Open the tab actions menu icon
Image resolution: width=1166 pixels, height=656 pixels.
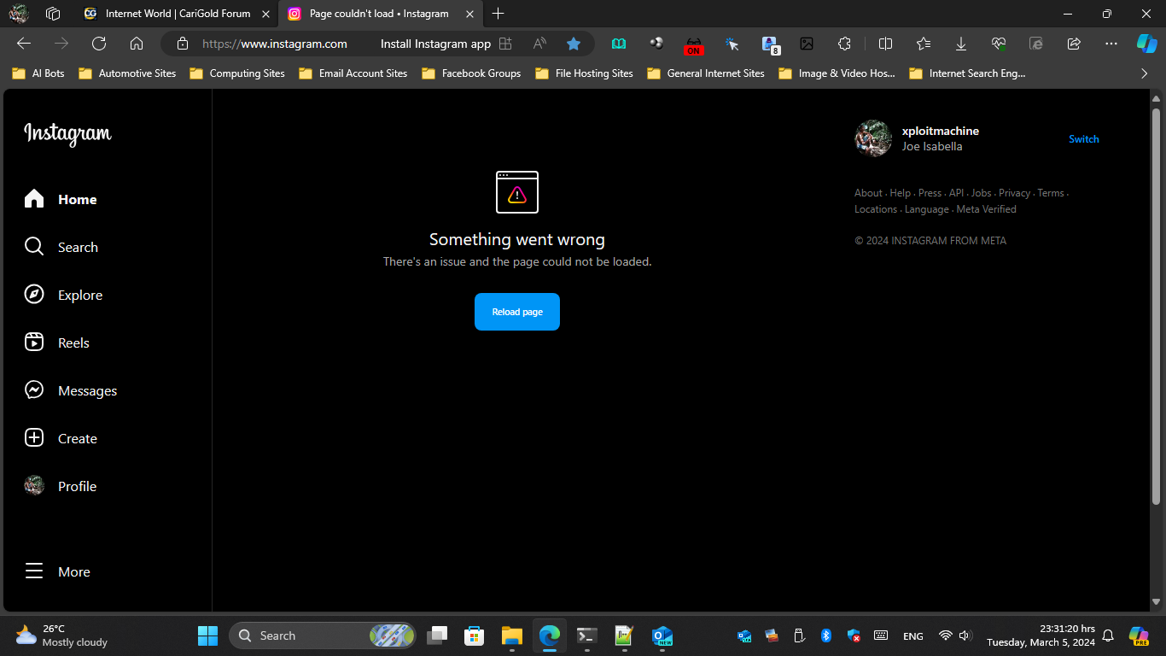(x=53, y=14)
